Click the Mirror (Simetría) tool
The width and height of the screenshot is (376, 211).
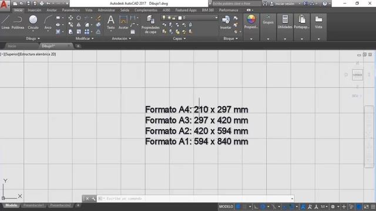(79, 25)
